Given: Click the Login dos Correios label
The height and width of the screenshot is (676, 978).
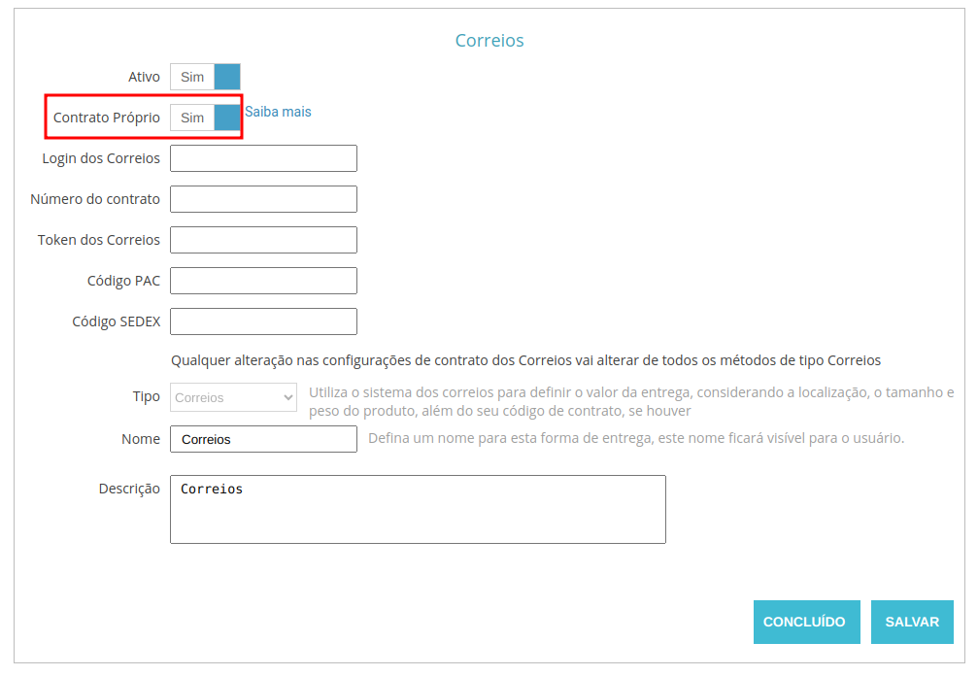Looking at the screenshot, I should 101,158.
